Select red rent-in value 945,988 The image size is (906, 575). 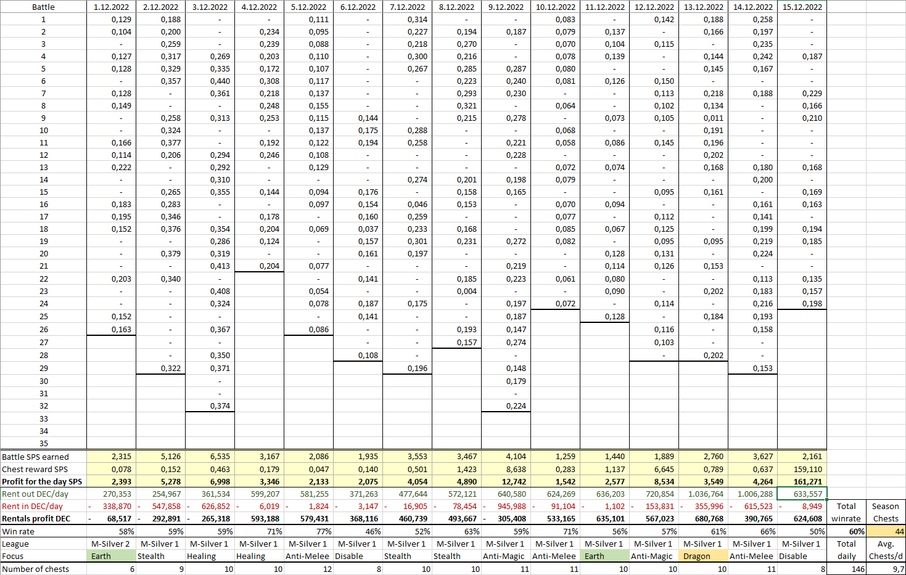pyautogui.click(x=506, y=506)
